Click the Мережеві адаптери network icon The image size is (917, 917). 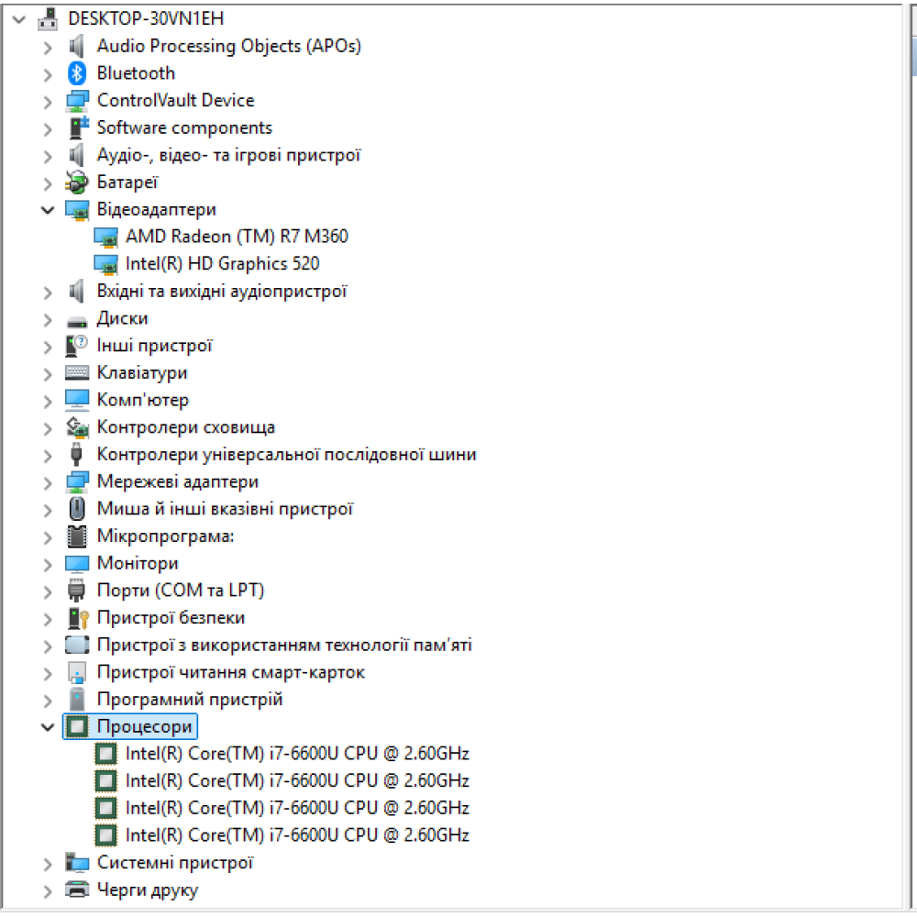coord(77,482)
